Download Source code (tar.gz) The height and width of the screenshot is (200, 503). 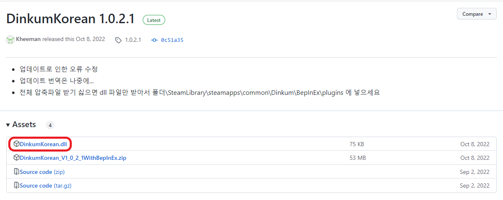[x=46, y=186]
